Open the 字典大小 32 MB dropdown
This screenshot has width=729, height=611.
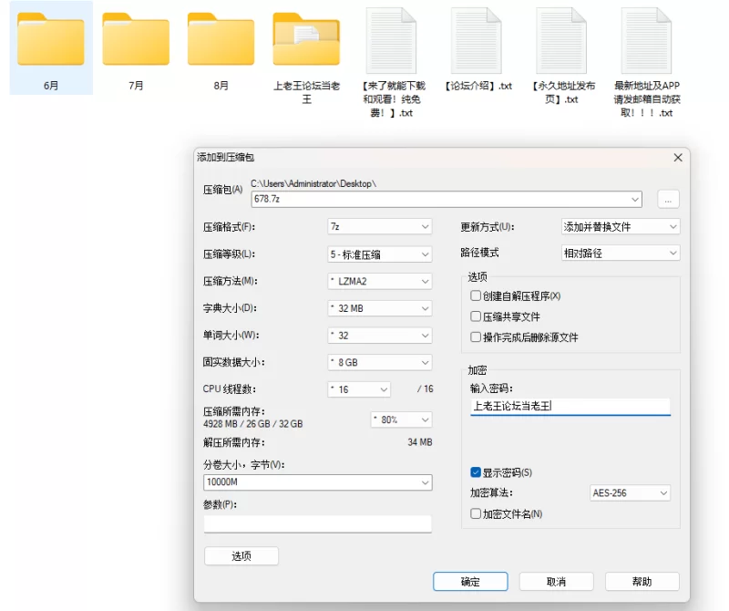[380, 308]
